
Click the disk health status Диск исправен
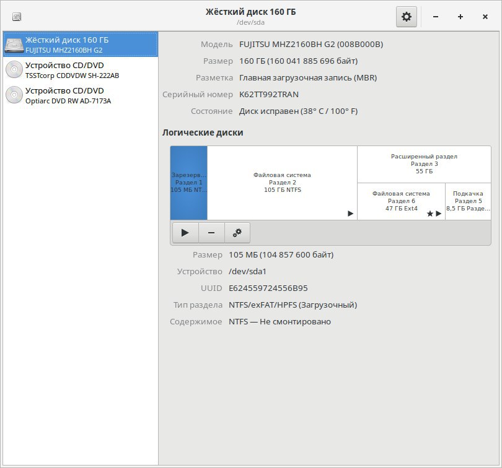tap(298, 111)
